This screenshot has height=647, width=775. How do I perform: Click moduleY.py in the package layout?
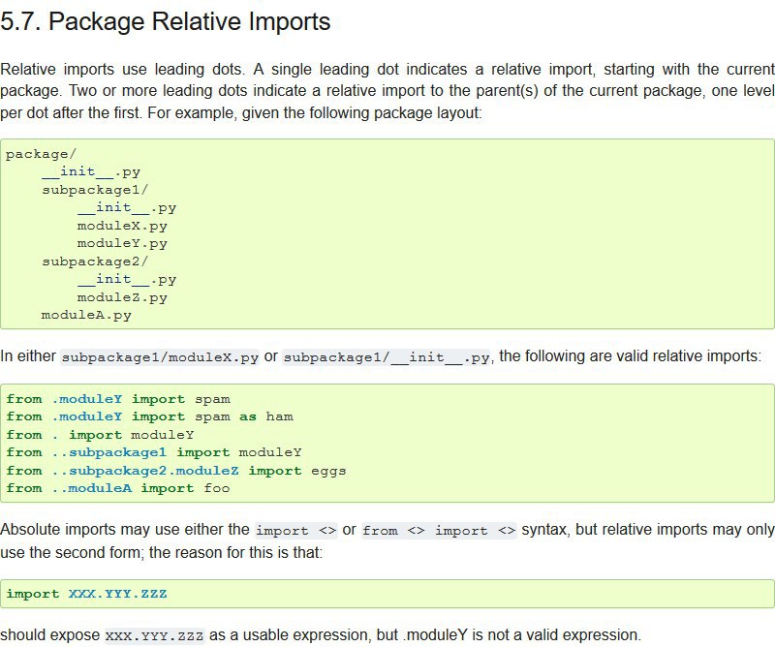pos(122,243)
